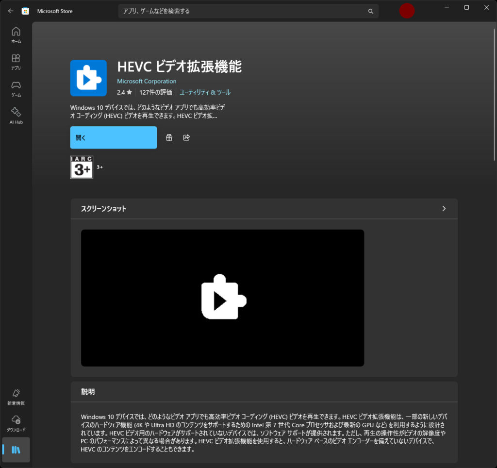Open the ホーム (Home) sidebar page
The height and width of the screenshot is (468, 497).
point(16,35)
